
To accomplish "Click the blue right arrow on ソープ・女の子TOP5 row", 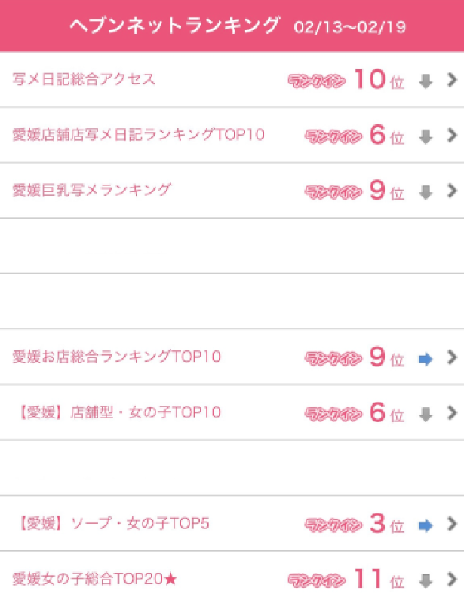I will 426,525.
